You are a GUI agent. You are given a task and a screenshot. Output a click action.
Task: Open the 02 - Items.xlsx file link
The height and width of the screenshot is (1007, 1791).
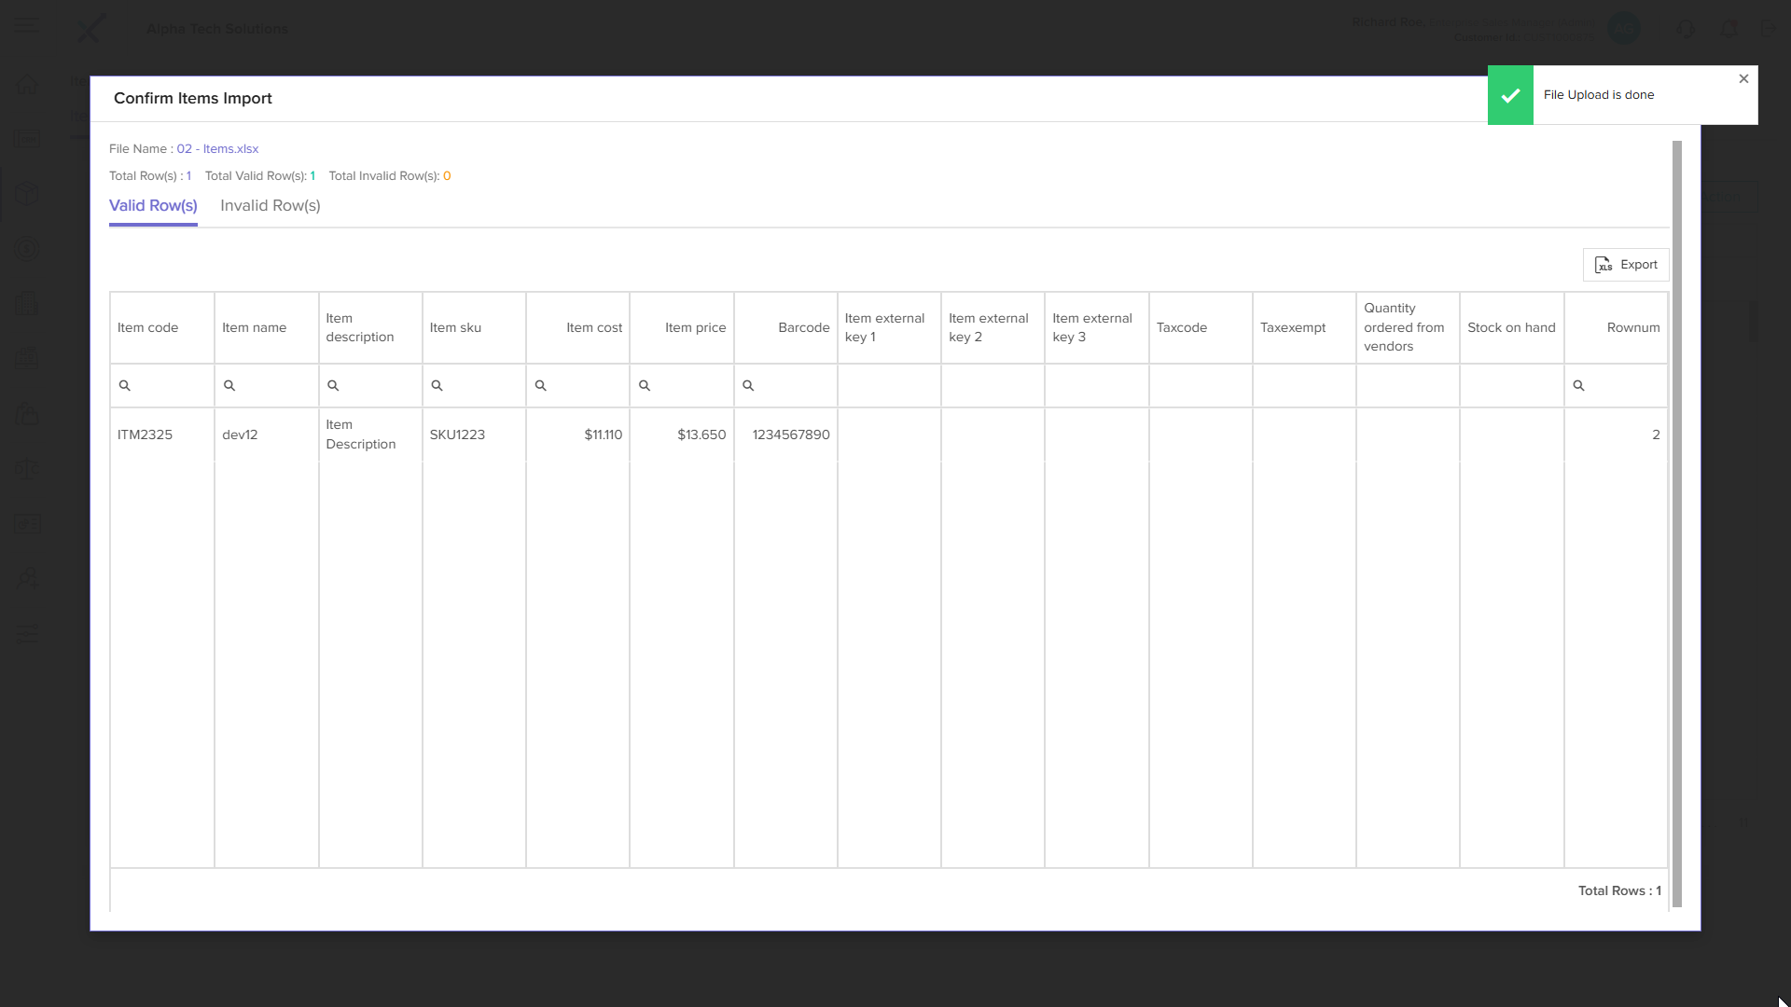pos(217,149)
